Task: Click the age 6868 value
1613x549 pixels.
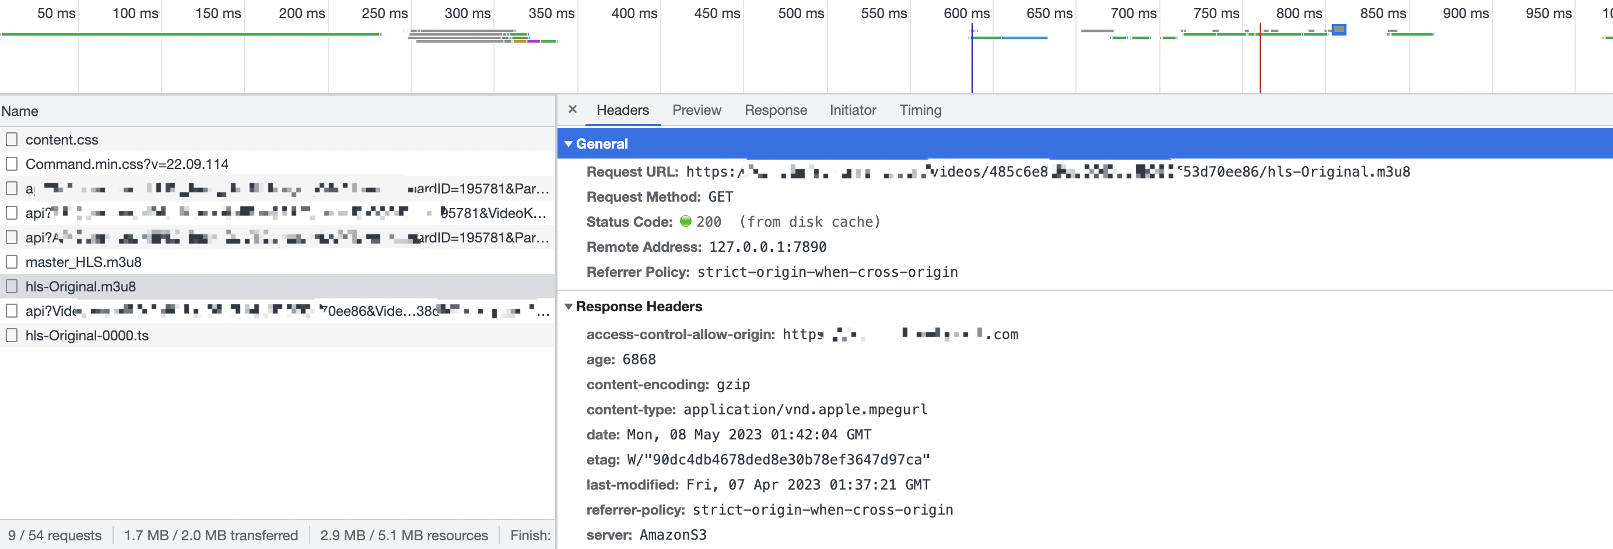Action: pos(639,360)
